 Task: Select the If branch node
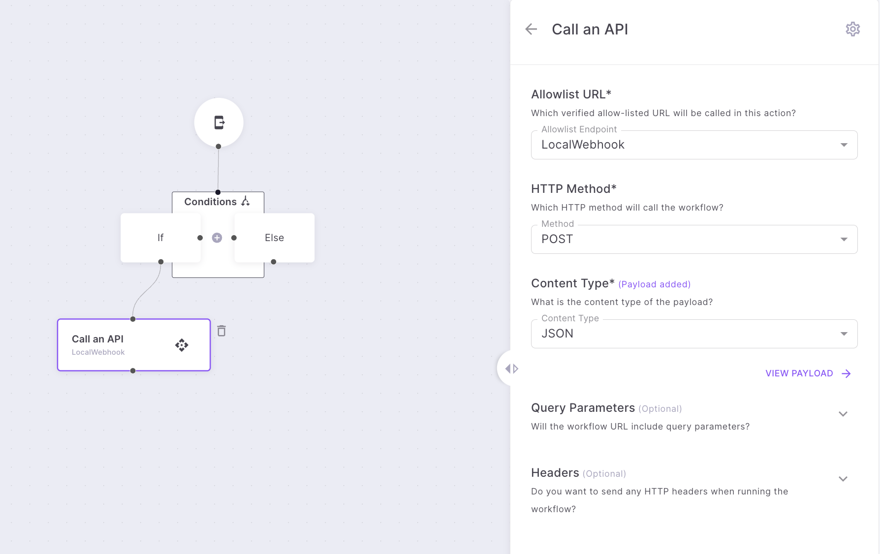pyautogui.click(x=160, y=238)
